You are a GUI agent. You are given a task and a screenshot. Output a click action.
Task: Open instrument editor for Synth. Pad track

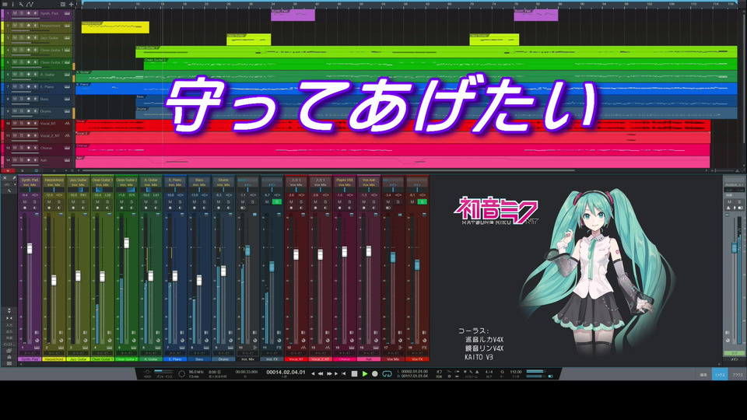pyautogui.click(x=67, y=13)
